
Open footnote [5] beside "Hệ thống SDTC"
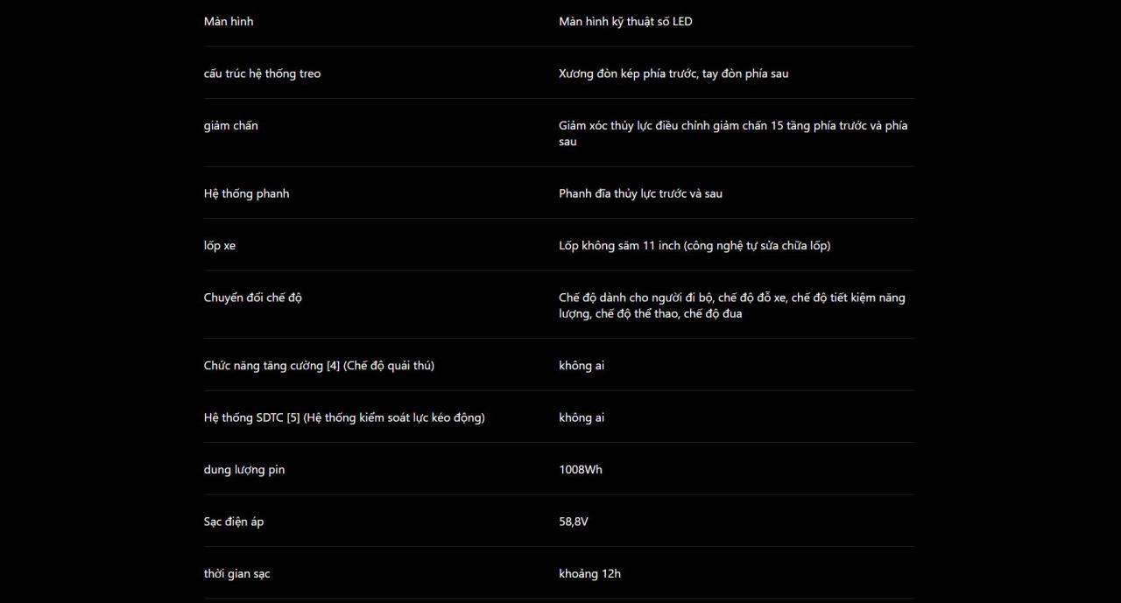(x=293, y=417)
